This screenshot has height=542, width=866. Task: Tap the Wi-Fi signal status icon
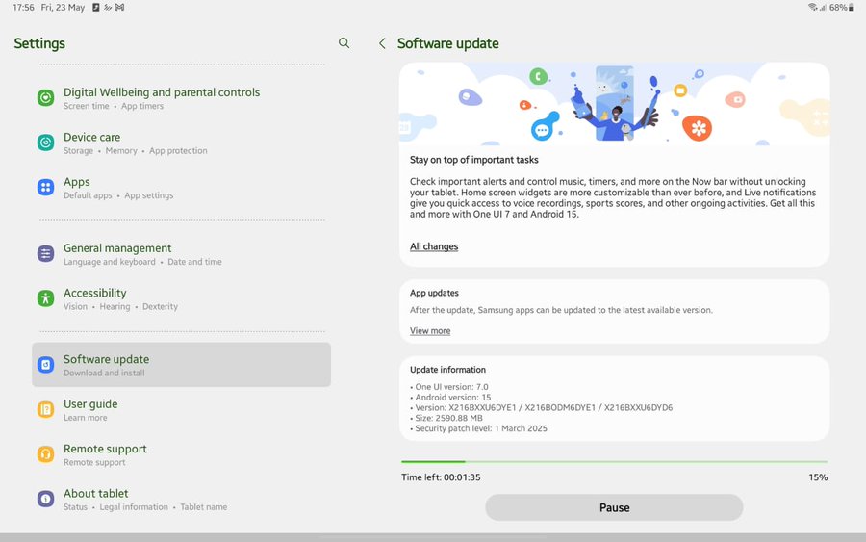[x=812, y=7]
